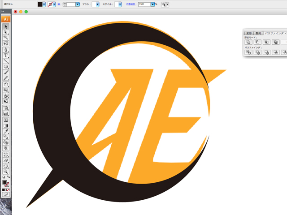Select the Warp tool
Viewport: 287px width, 215px height.
[x=6, y=95]
